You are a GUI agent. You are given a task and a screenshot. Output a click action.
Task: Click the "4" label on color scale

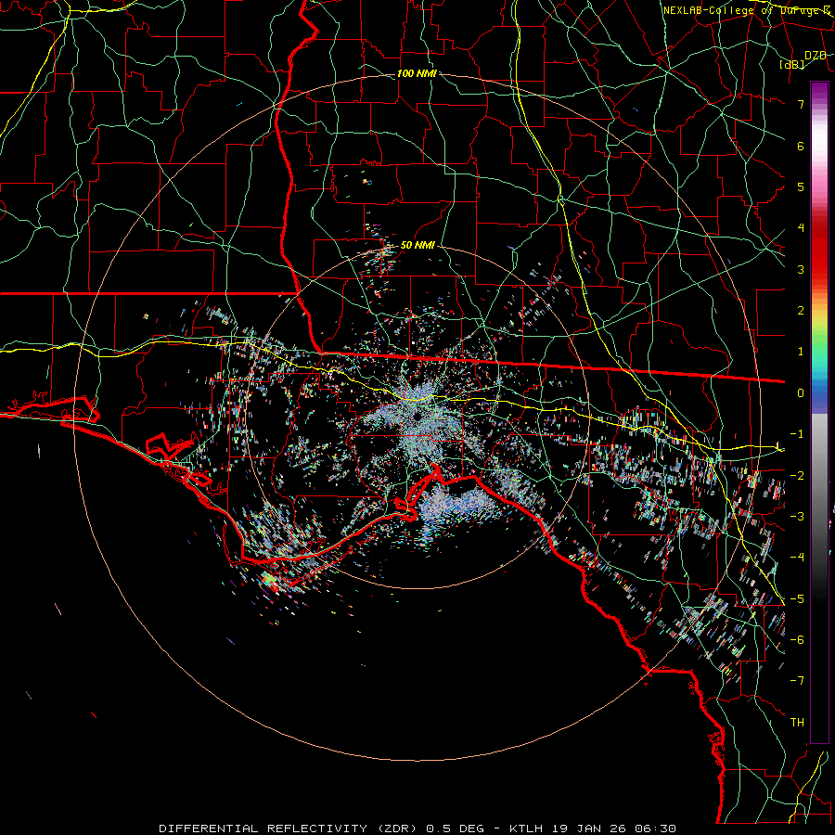pos(801,228)
